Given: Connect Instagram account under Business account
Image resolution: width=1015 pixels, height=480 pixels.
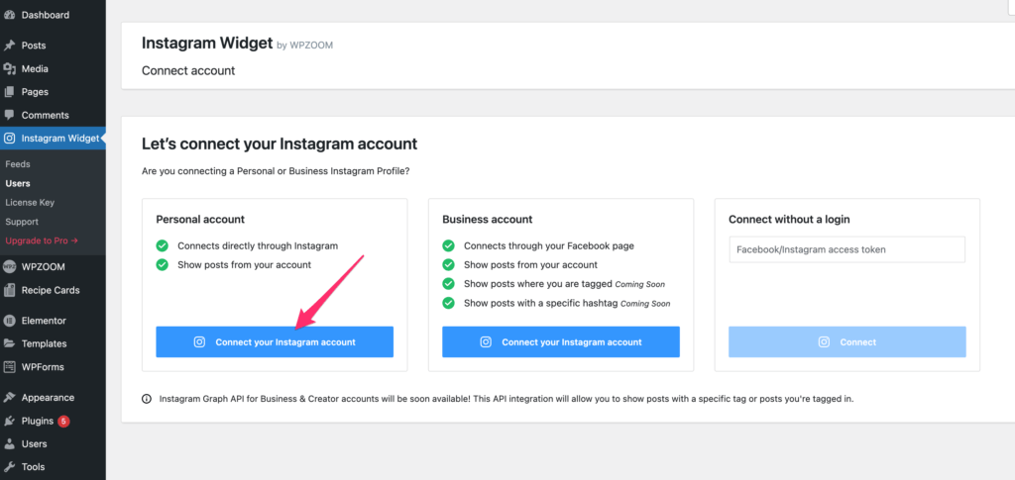Looking at the screenshot, I should pos(561,342).
